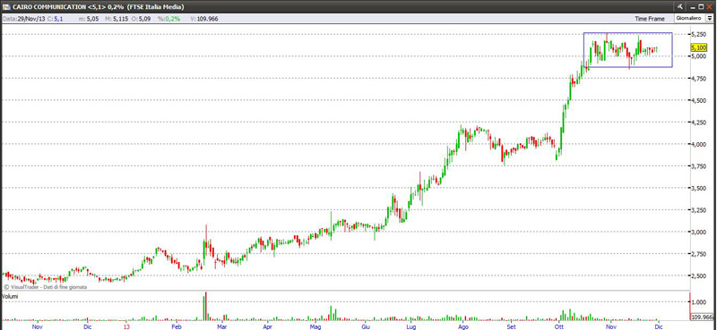Click the Apr month label on time axis

click(x=267, y=326)
